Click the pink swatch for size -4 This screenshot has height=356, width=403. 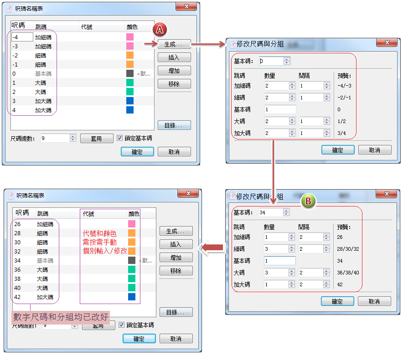(x=129, y=37)
